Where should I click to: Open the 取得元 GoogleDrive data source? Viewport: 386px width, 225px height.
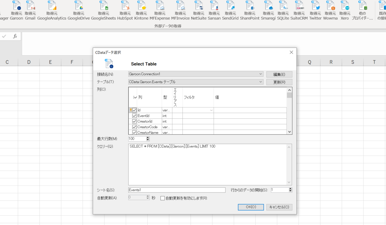pos(79,11)
